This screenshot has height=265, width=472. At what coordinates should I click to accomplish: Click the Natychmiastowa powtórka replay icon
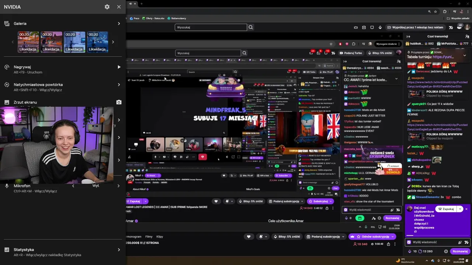(7, 85)
